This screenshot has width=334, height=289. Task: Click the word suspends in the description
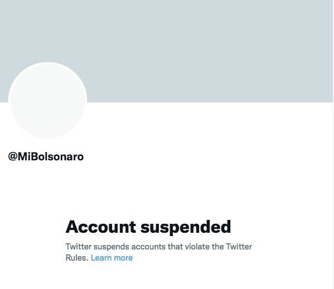(x=111, y=247)
